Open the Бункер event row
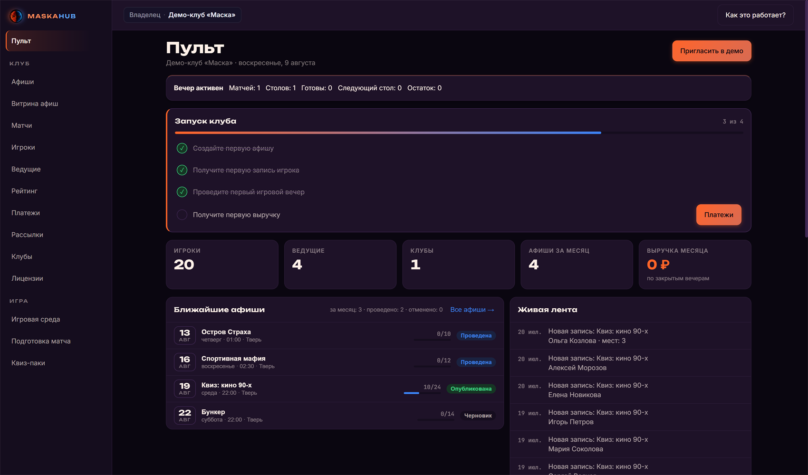Image resolution: width=808 pixels, height=475 pixels. 335,415
